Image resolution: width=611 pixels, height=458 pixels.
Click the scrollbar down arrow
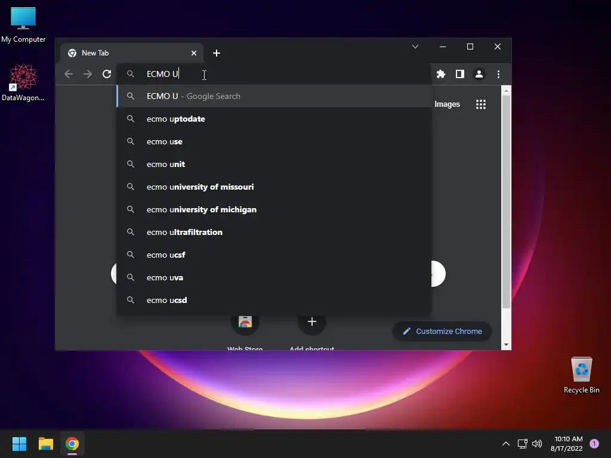(506, 345)
